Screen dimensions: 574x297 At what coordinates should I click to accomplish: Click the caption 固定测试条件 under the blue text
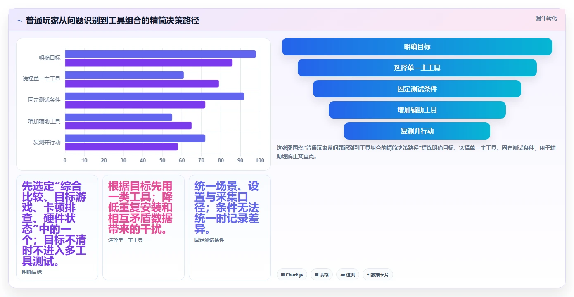[209, 240]
